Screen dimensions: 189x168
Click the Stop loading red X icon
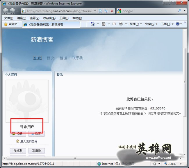point(112,11)
